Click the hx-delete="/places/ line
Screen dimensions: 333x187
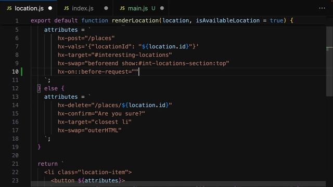coord(114,105)
